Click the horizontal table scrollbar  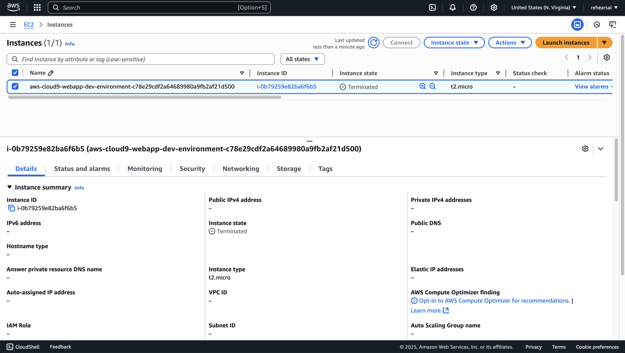pyautogui.click(x=144, y=97)
